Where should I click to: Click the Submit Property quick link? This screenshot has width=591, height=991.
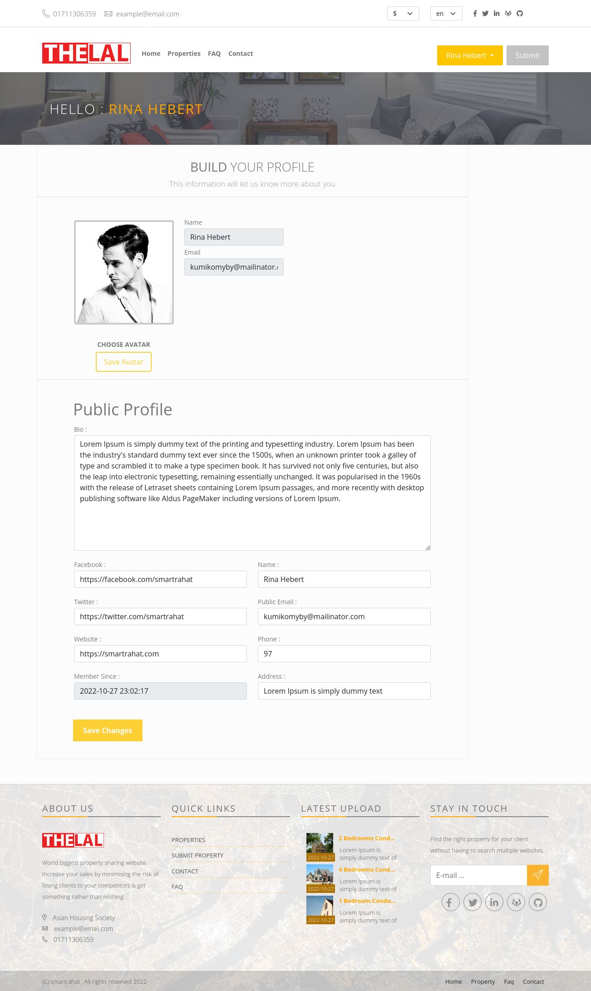[x=197, y=855]
